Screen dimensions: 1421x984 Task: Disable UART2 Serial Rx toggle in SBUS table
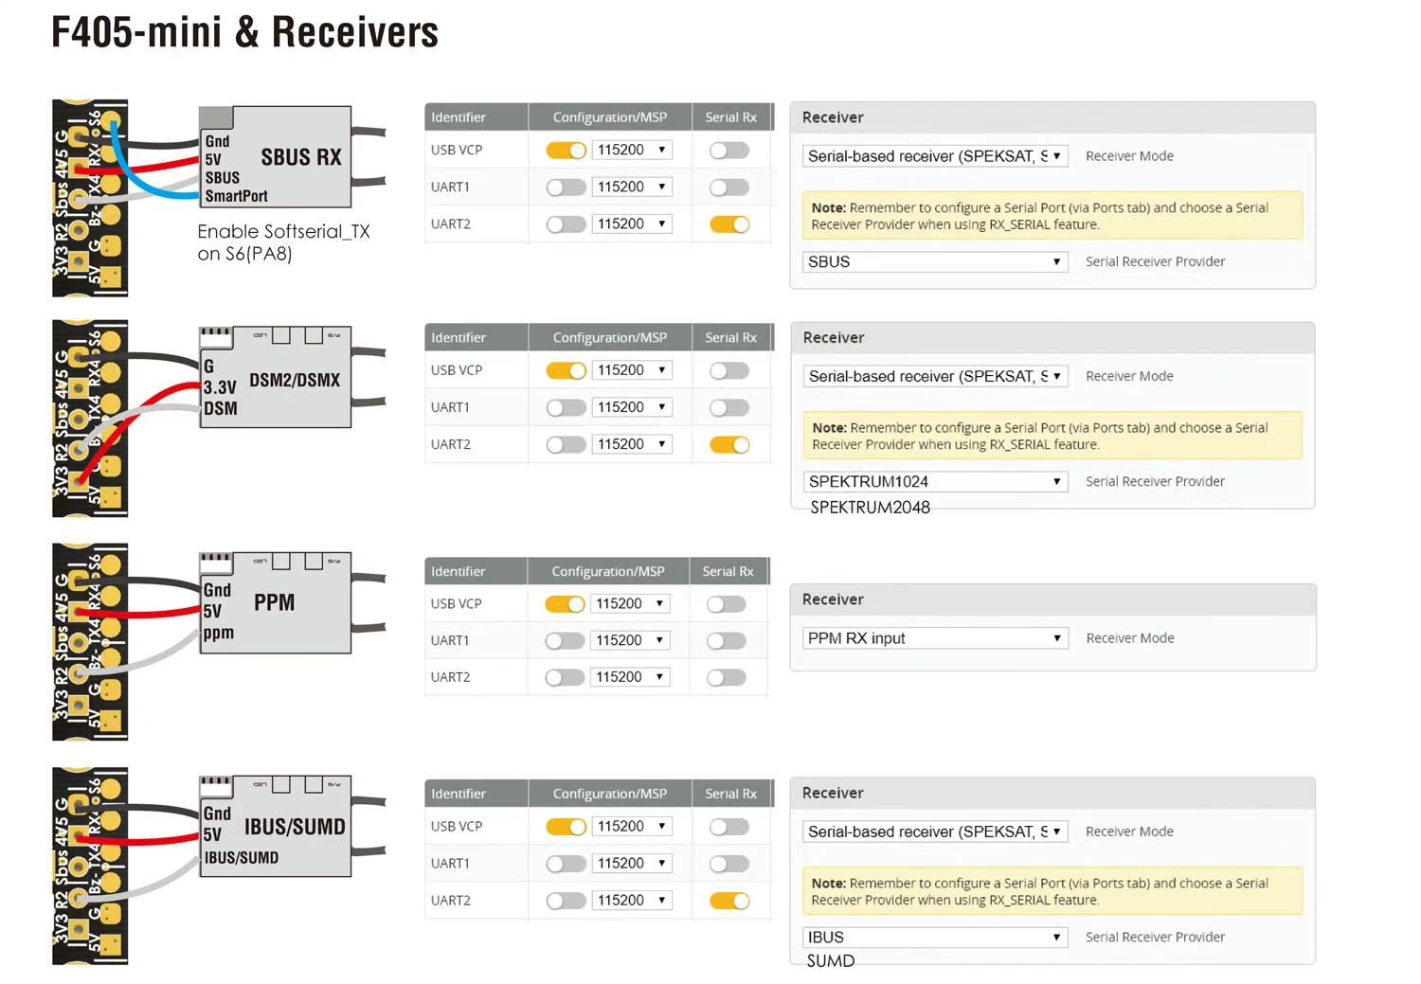tap(729, 224)
